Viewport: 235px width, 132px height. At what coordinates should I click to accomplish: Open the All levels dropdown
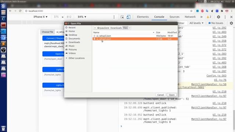(x=196, y=23)
